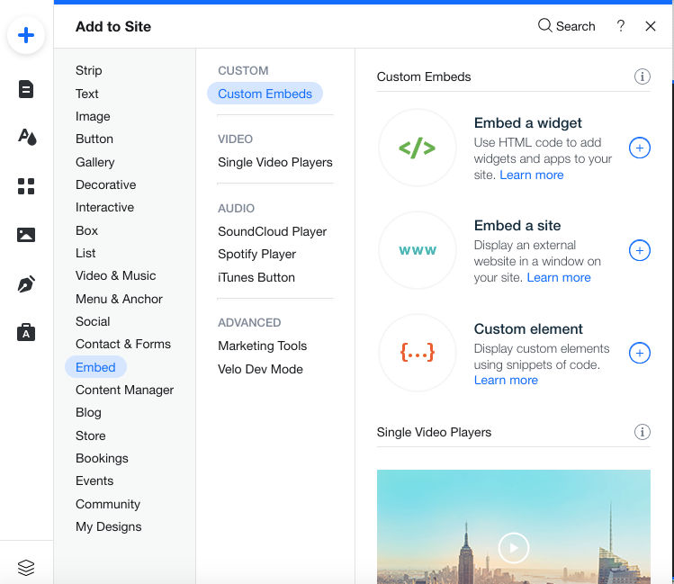674x584 pixels.
Task: Open the Pages & Menu sidebar icon
Action: click(26, 89)
